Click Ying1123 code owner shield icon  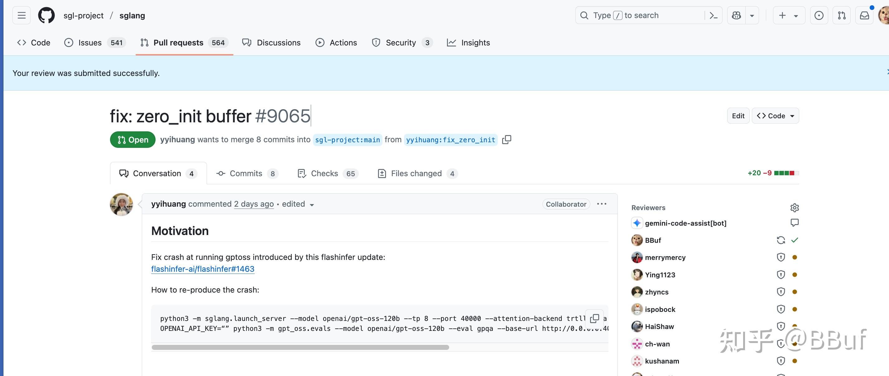(781, 275)
